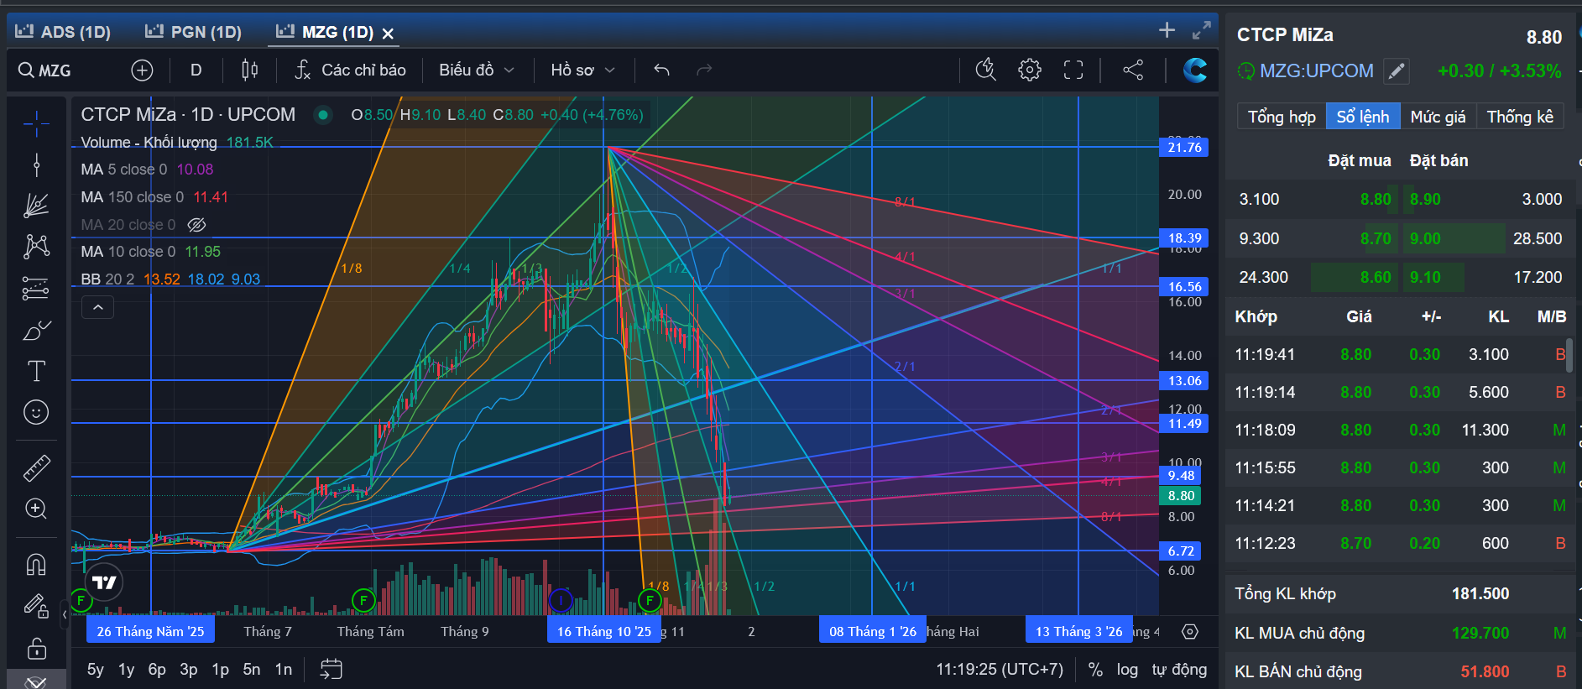Toggle stay in drawing mode
The width and height of the screenshot is (1582, 689).
pos(36,606)
